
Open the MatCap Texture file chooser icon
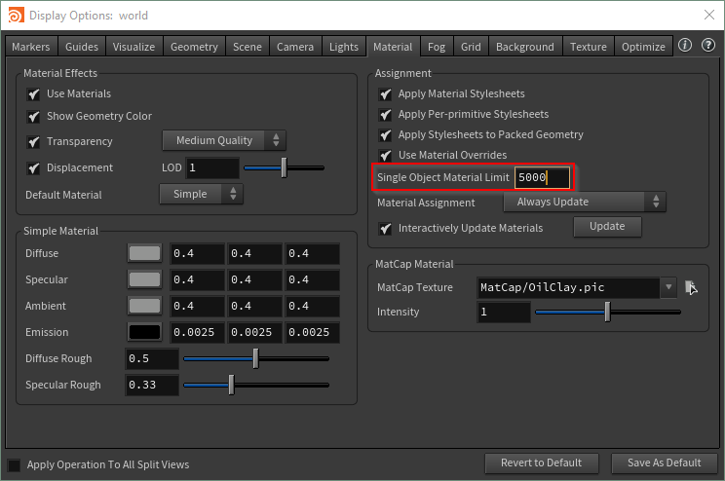pos(691,287)
